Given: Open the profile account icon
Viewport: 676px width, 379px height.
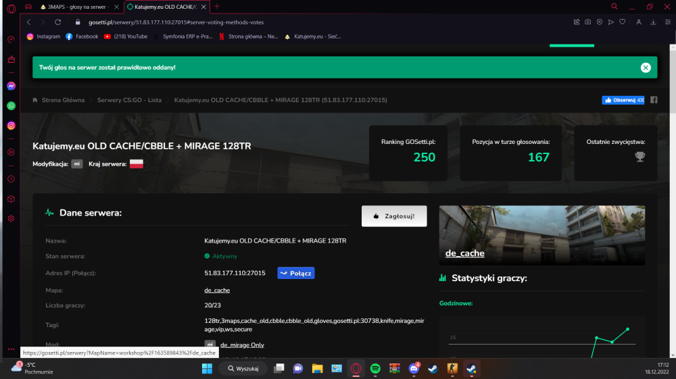Looking at the screenshot, I should coord(639,22).
